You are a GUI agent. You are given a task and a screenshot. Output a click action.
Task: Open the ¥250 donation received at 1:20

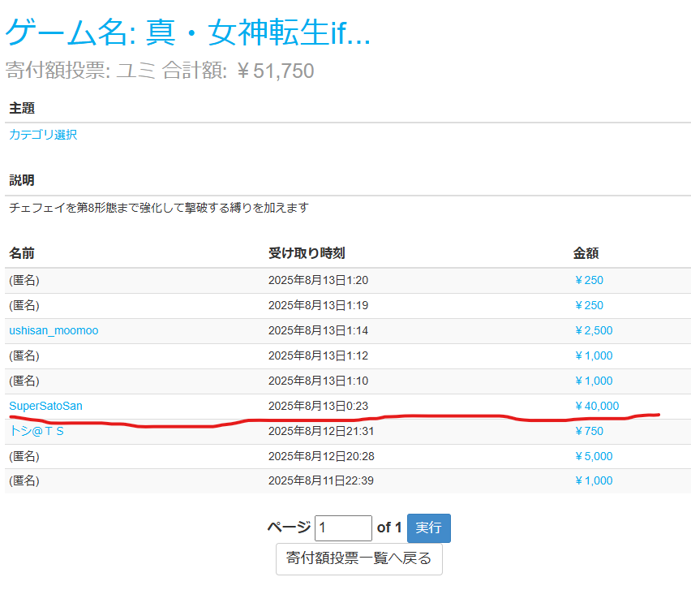click(x=588, y=280)
